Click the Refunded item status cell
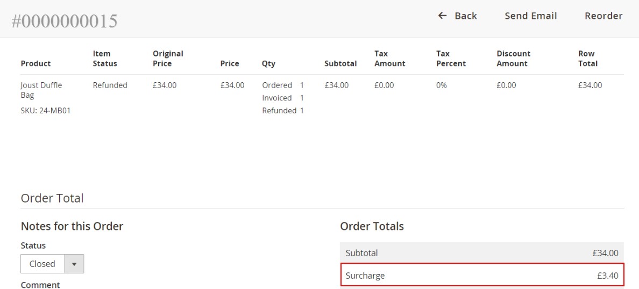This screenshot has width=639, height=289. 110,85
